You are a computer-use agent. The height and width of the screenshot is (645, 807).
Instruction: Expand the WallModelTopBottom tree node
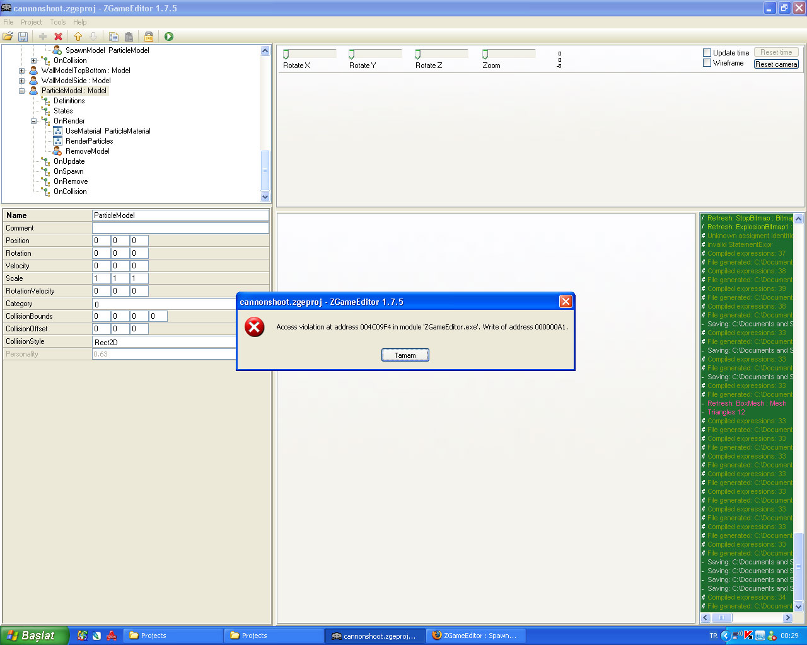point(21,71)
